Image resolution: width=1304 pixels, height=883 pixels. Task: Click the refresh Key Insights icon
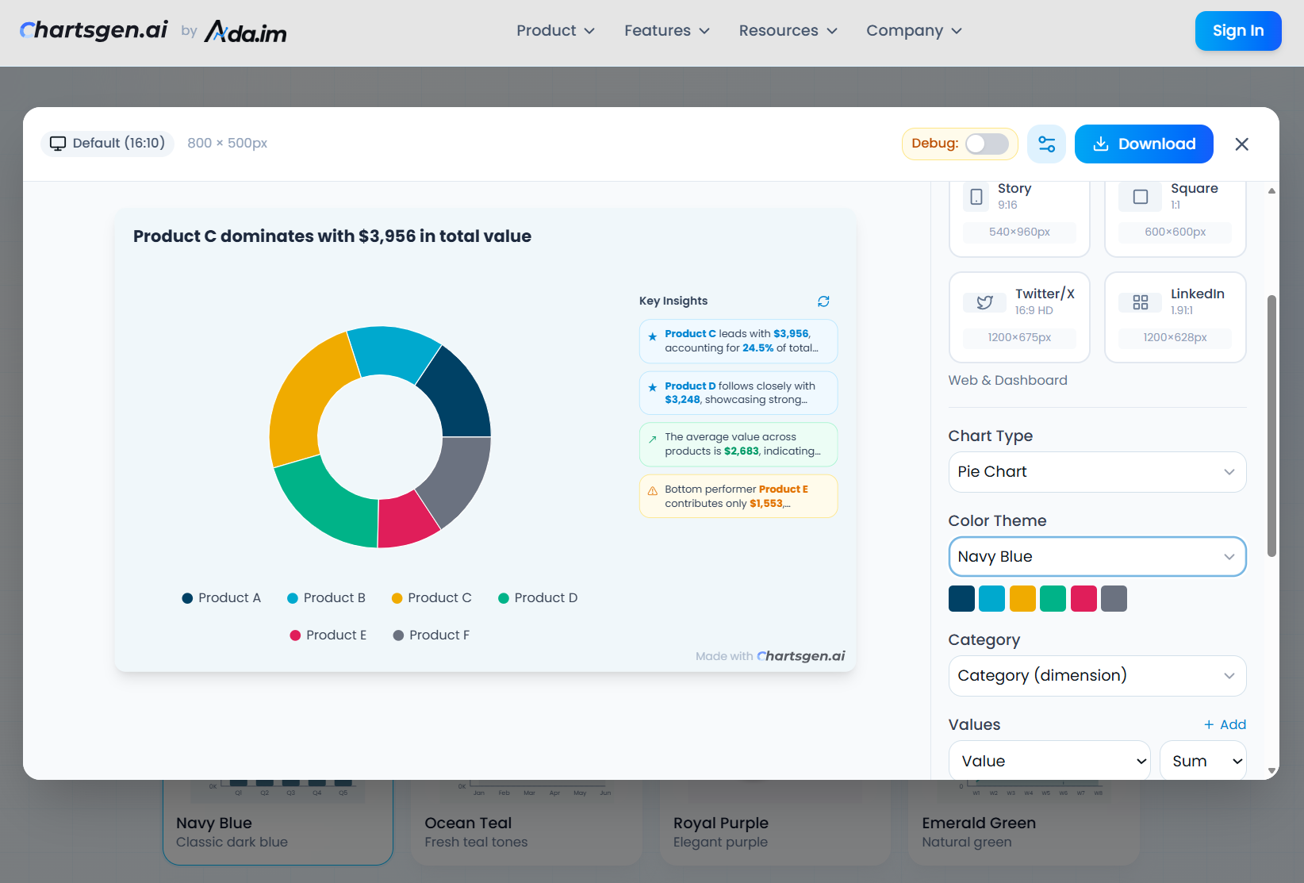click(823, 301)
